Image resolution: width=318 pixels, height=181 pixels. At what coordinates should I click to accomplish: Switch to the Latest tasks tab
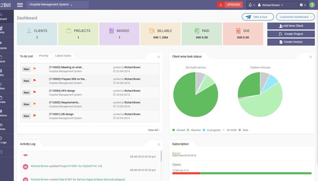[63, 56]
